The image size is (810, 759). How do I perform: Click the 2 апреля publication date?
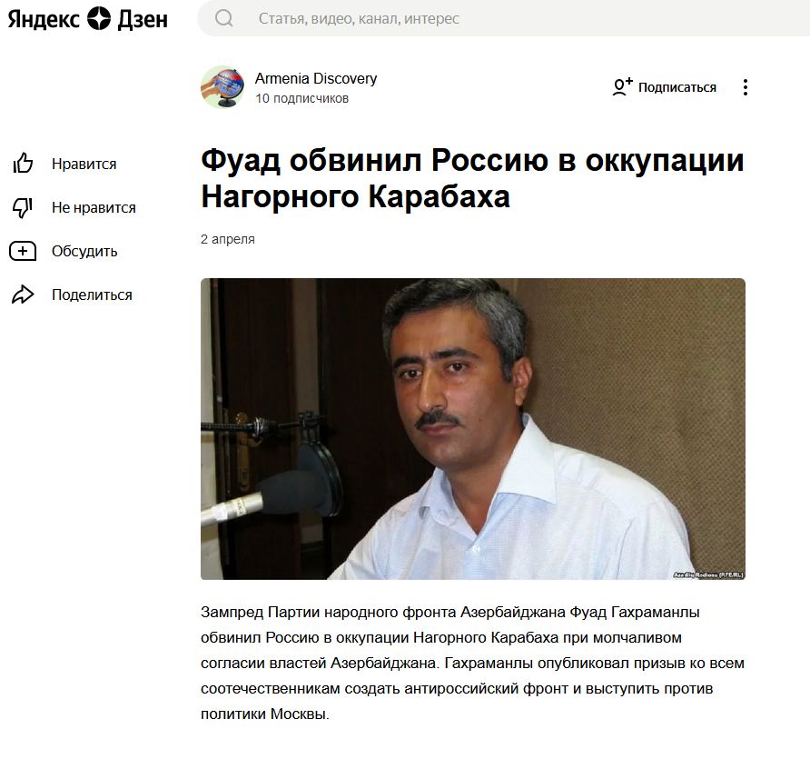point(228,239)
